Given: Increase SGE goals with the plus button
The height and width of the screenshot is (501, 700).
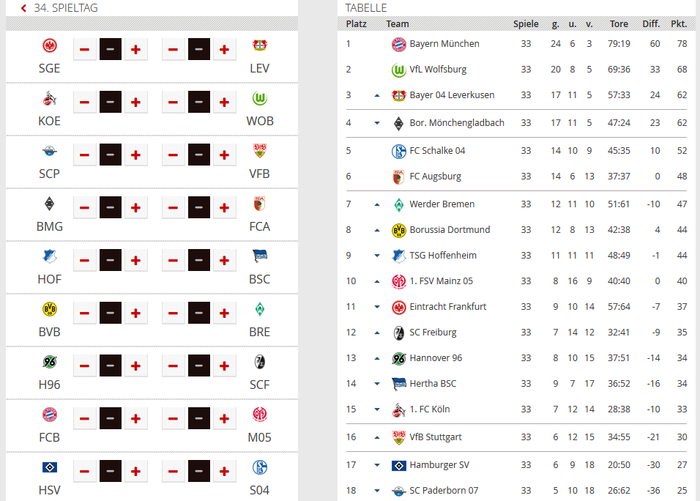Looking at the screenshot, I should 135,49.
